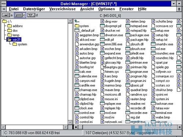Select the win31 folder in tree

[14, 39]
